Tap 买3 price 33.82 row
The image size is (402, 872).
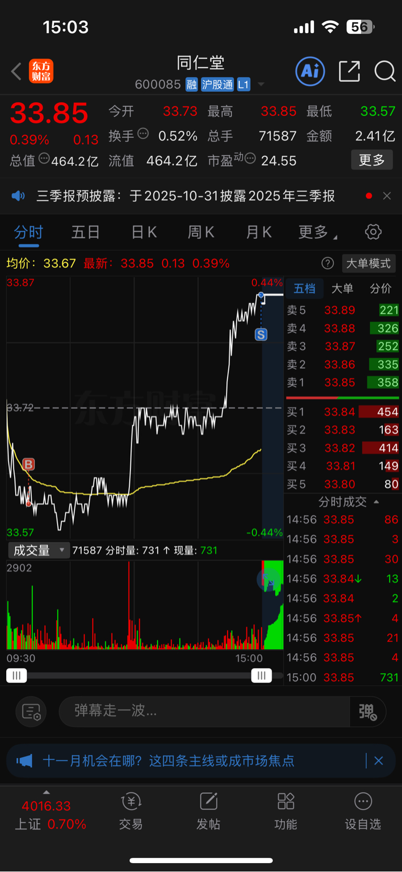pos(342,448)
